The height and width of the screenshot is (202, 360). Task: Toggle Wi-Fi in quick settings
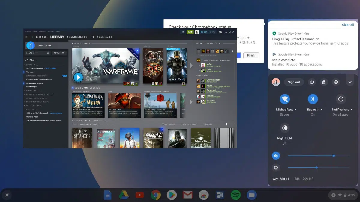coord(285,99)
